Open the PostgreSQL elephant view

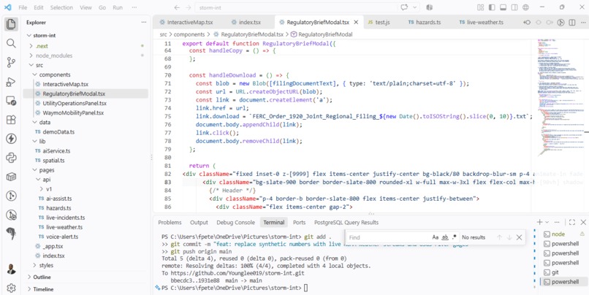[11, 234]
